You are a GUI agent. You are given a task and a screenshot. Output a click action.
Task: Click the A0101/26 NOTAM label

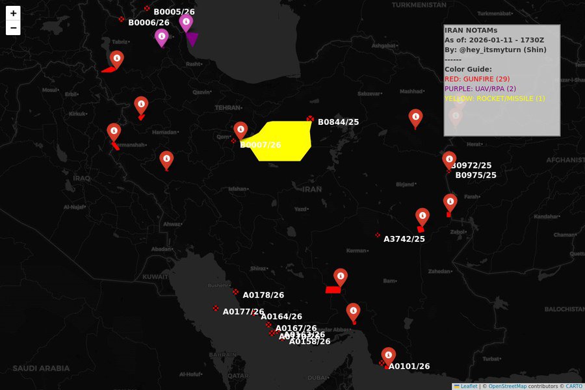tap(409, 367)
